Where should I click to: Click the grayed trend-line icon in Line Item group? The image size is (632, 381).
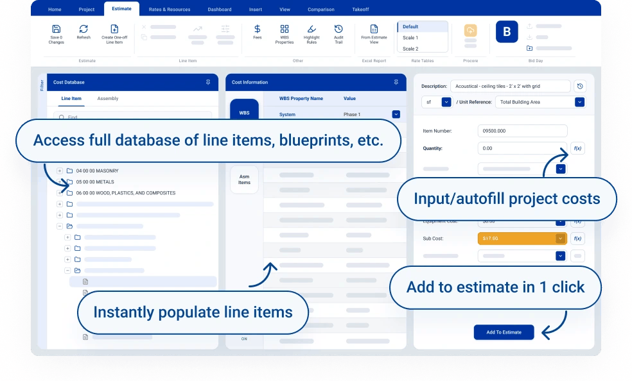pyautogui.click(x=198, y=29)
